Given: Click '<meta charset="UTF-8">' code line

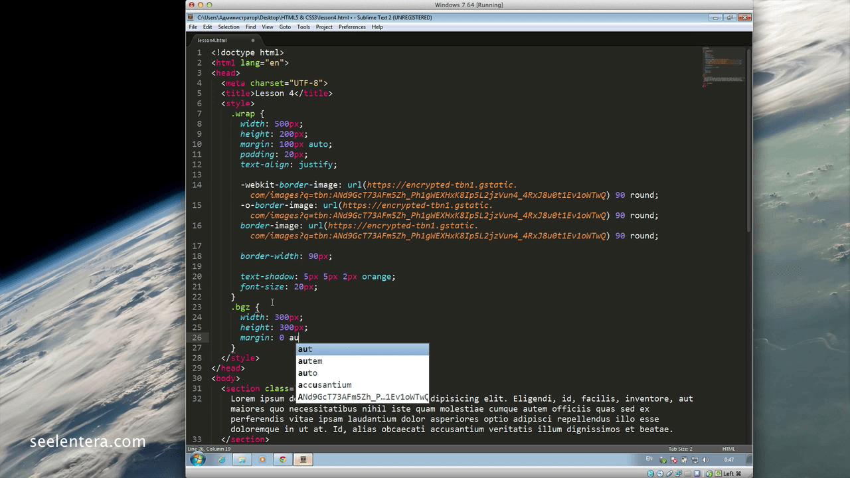Looking at the screenshot, I should (274, 83).
